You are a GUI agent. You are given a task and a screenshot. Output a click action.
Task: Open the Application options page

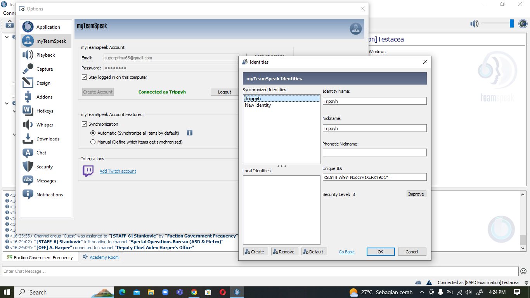[x=46, y=27]
